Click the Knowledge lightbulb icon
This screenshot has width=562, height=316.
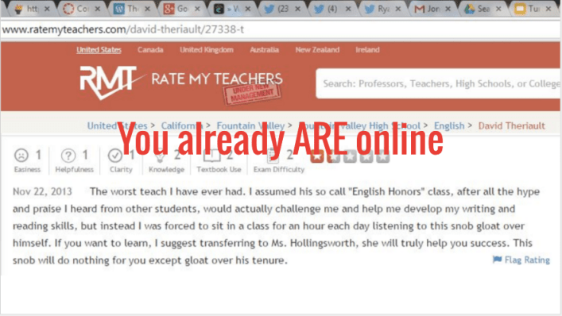pos(160,156)
